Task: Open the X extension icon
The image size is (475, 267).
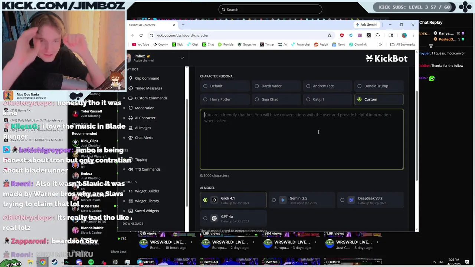Action: point(368,35)
